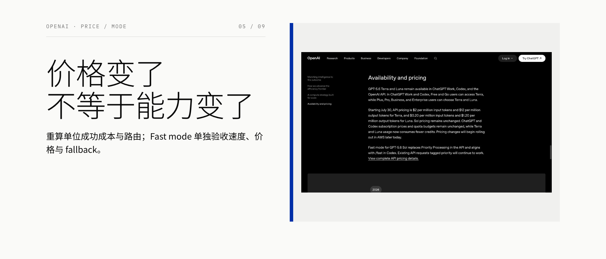This screenshot has width=606, height=259.
Task: Click the search magnifier icon
Action: (435, 58)
